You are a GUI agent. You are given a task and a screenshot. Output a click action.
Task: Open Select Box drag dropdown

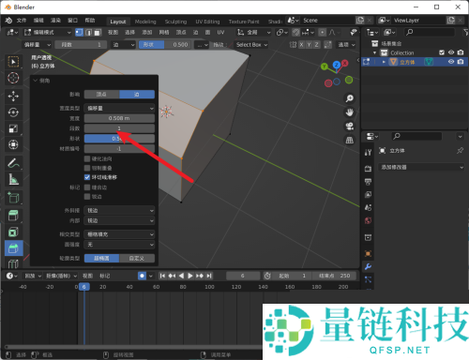pyautogui.click(x=251, y=45)
